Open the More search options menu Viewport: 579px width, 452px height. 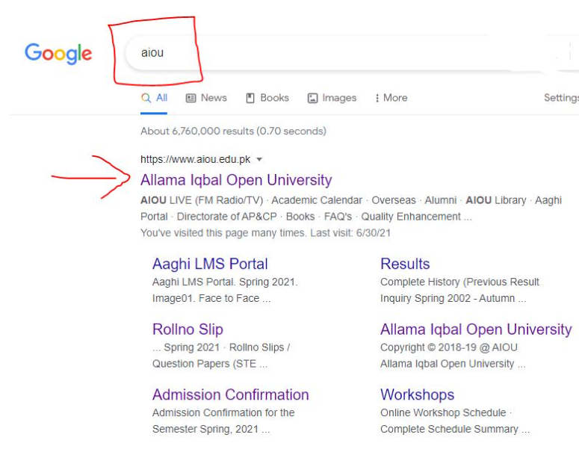391,98
